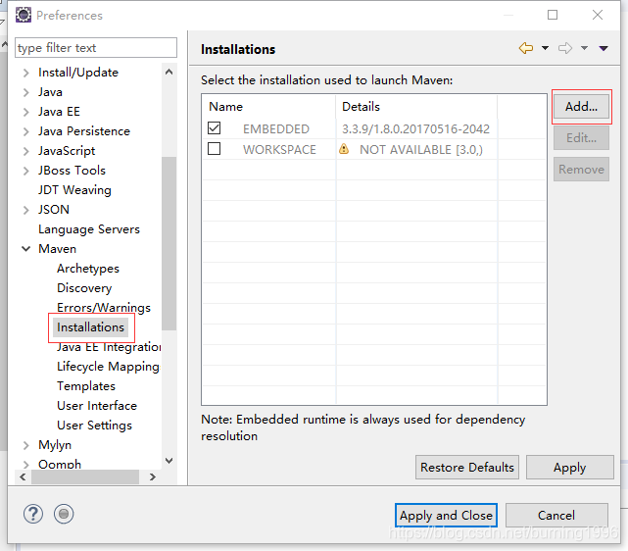Viewport: 628px width, 551px height.
Task: Open Java EE Integration preferences page
Action: 109,347
